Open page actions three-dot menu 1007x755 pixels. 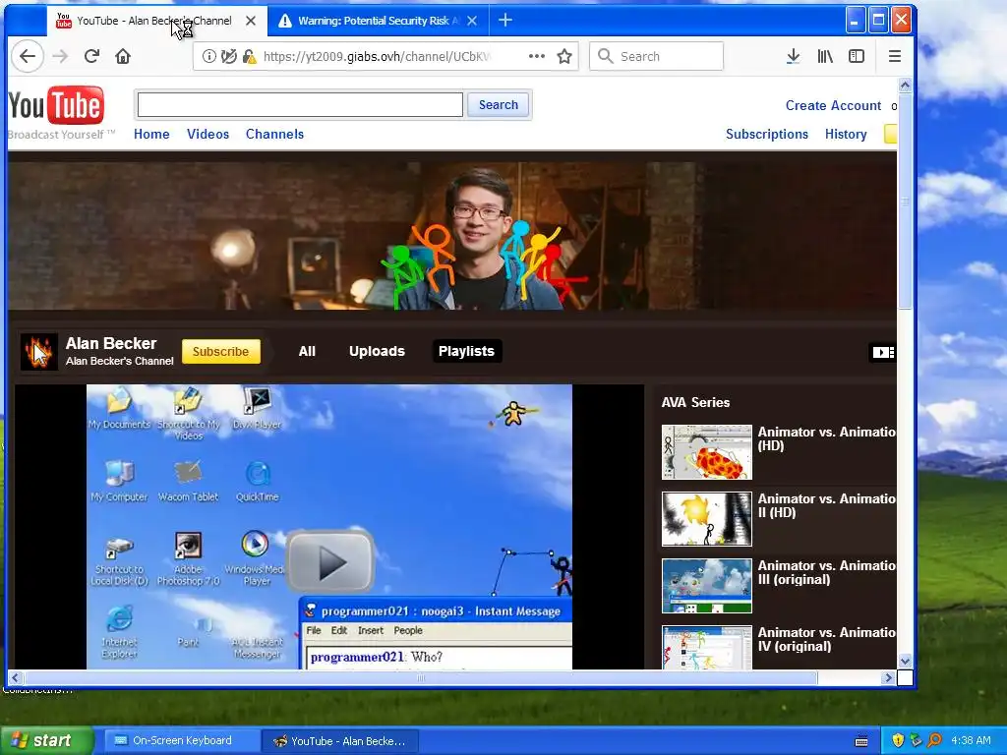(537, 56)
